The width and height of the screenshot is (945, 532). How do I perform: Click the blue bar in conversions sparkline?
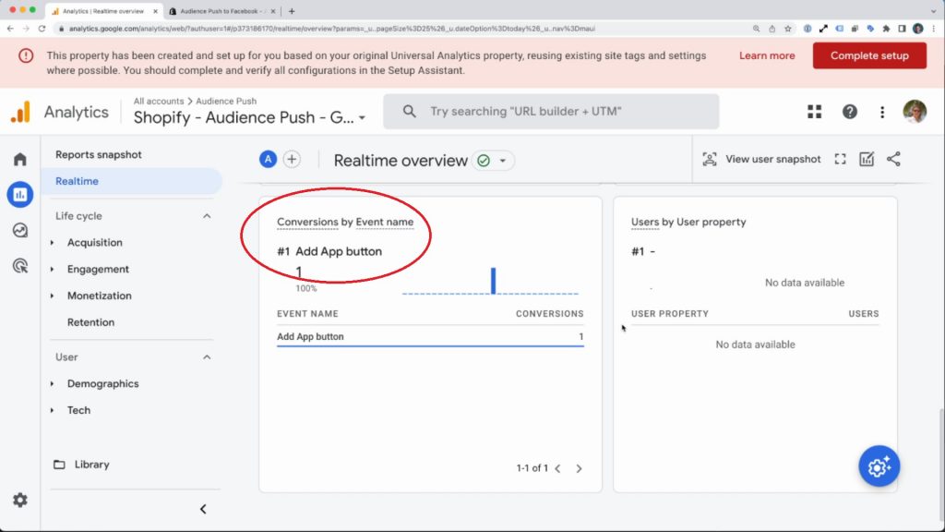coord(493,281)
